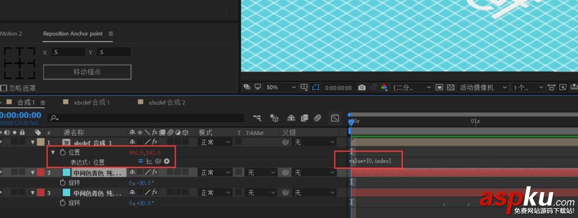
Task: Click parent pick whip for layer 2
Action: (x=286, y=172)
